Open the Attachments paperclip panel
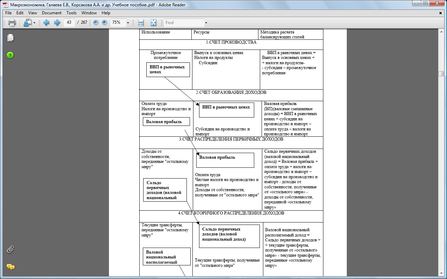This screenshot has height=279, width=447. coord(10,249)
